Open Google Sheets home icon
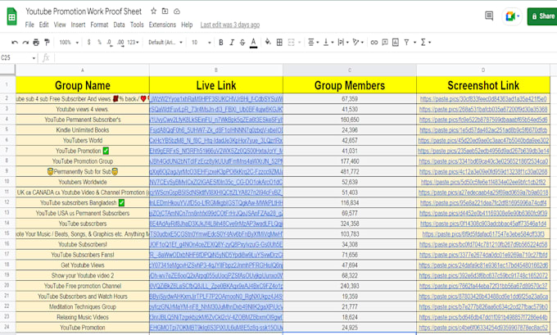The image size is (557, 335). pyautogui.click(x=12, y=16)
